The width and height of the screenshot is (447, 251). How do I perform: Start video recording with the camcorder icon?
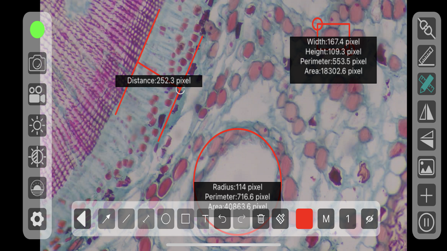[x=37, y=94]
